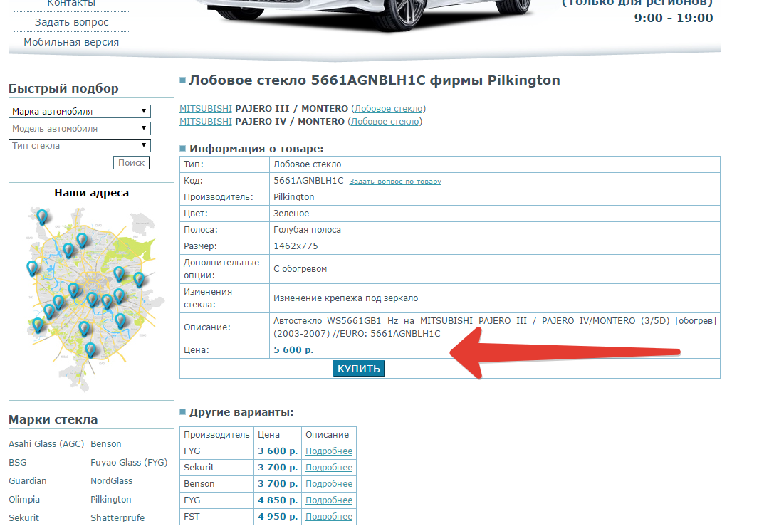
Task: Select the westernmost map location pin
Action: coord(32,267)
